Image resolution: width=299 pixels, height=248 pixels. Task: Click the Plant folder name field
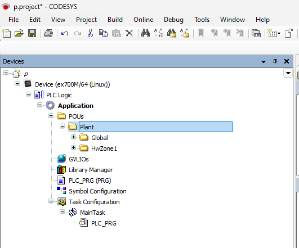[155, 127]
